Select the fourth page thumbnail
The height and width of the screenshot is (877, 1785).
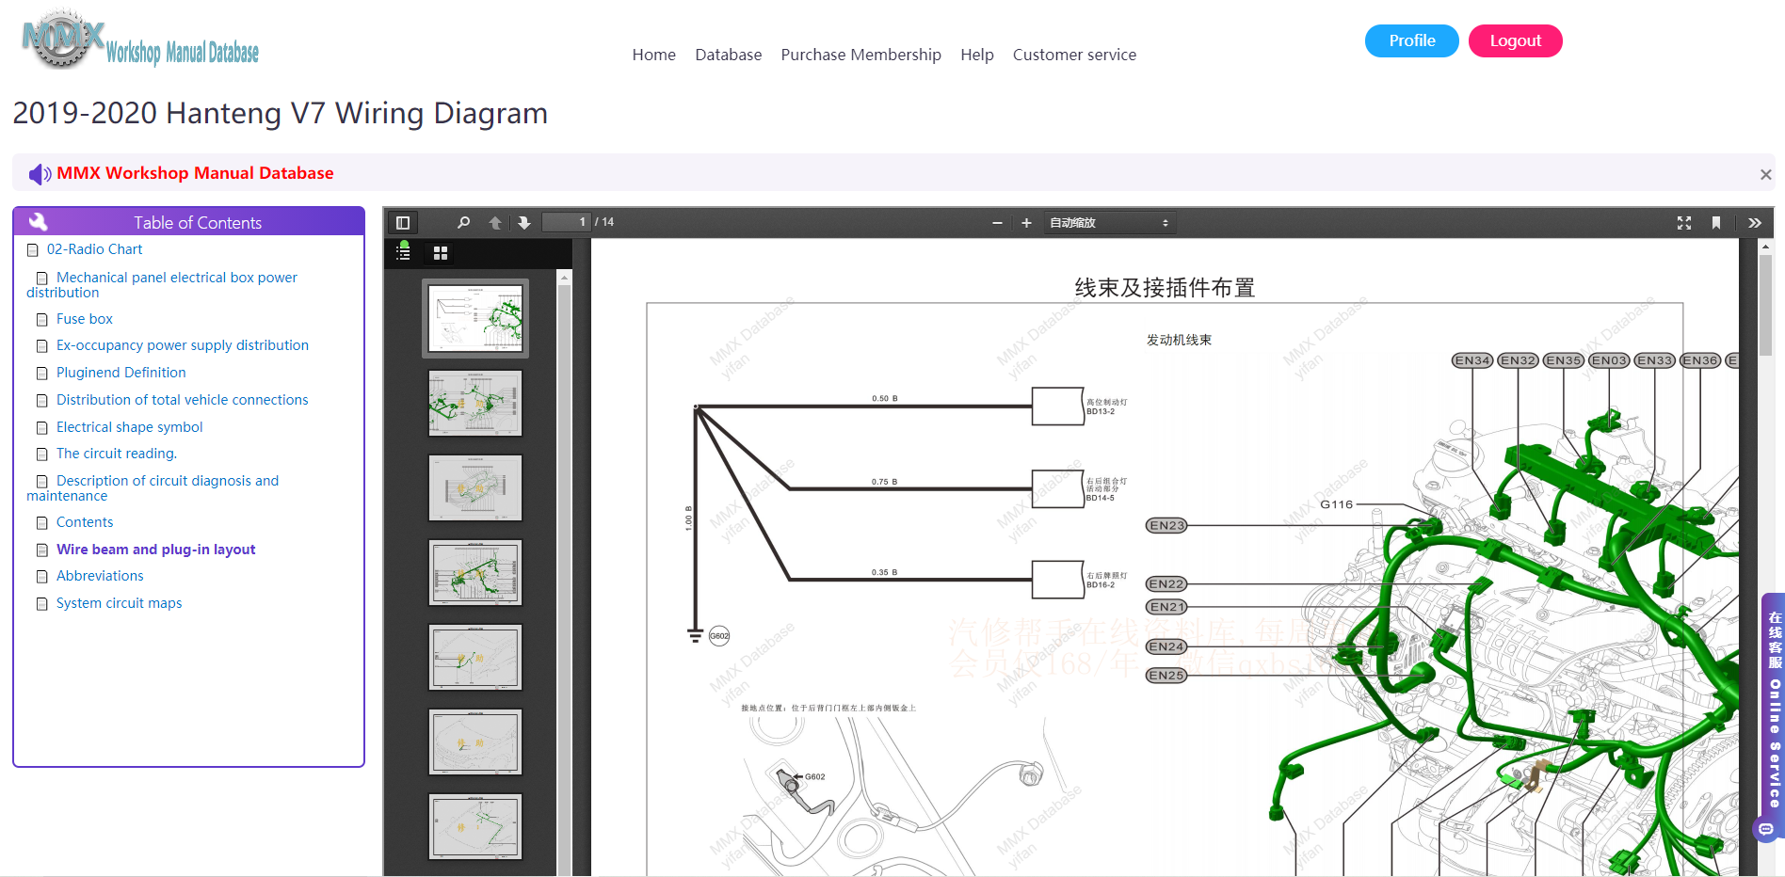(x=475, y=573)
